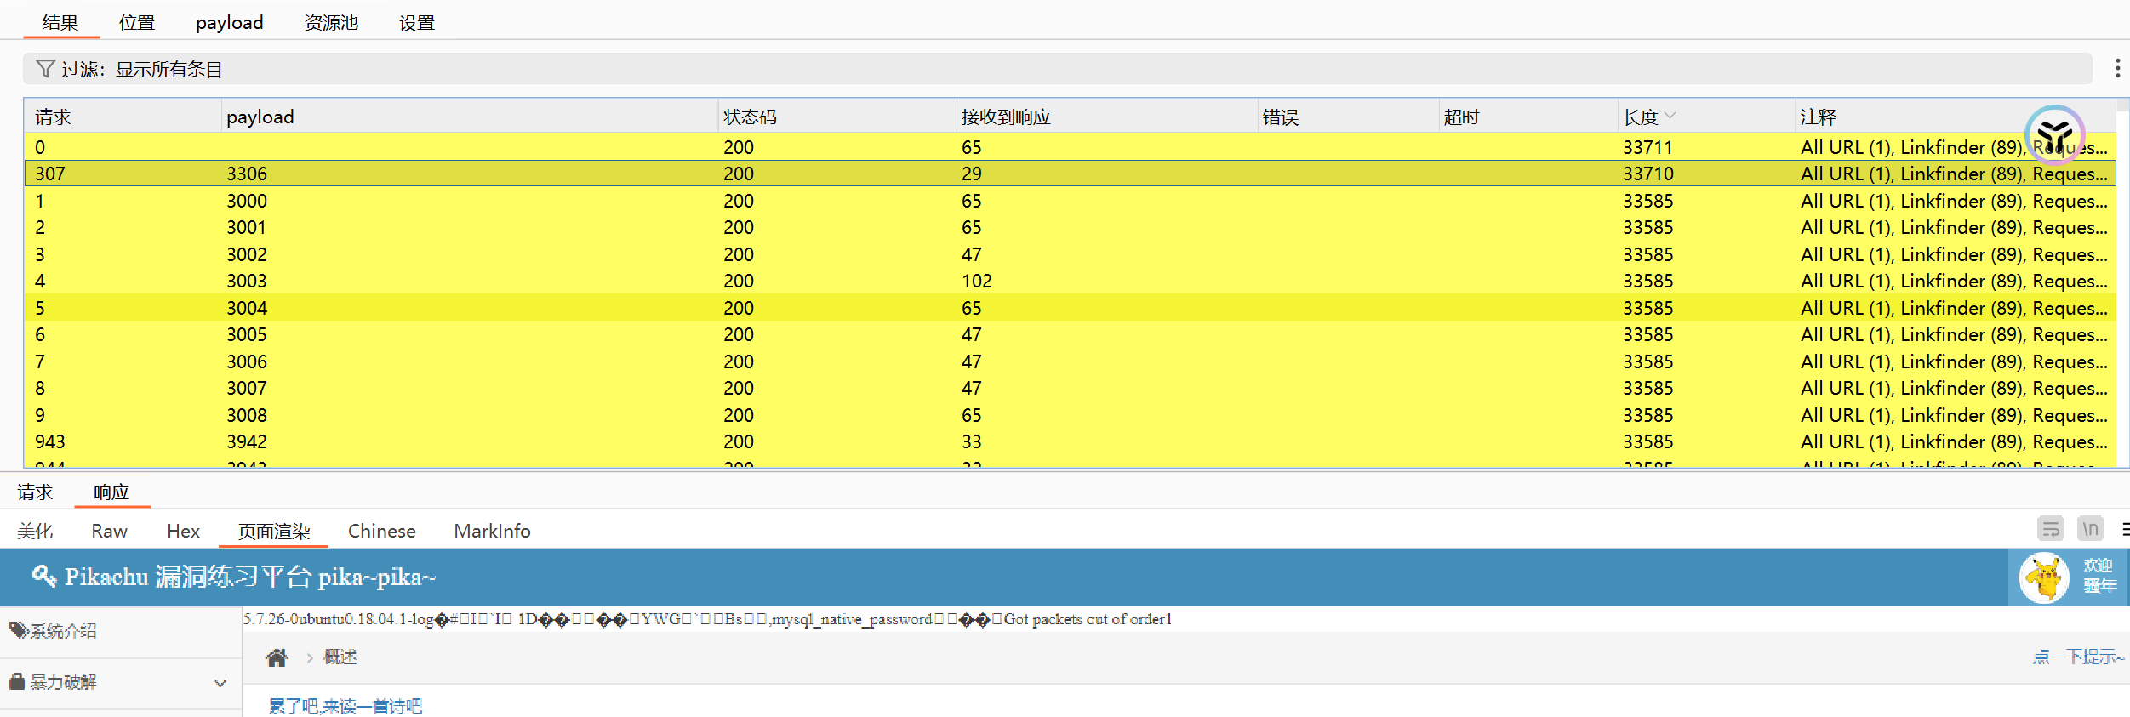Toggle the \n non-printable characters button
Viewport: 2130px width, 717px height.
[2090, 530]
